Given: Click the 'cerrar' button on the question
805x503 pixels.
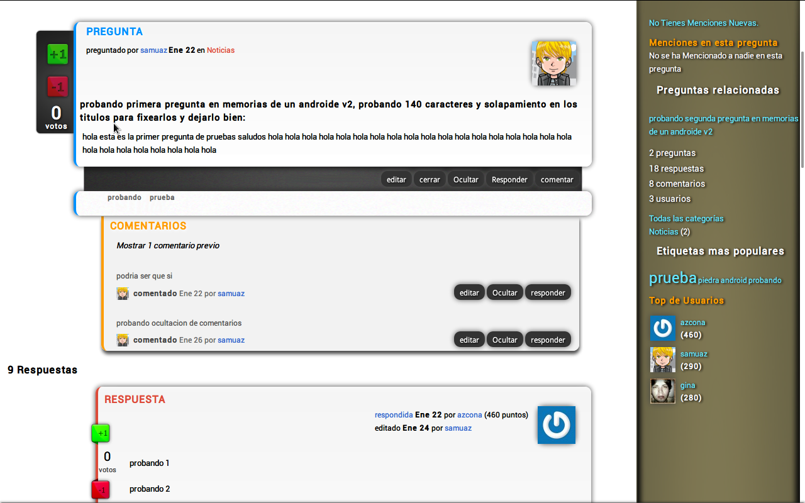Looking at the screenshot, I should click(430, 180).
